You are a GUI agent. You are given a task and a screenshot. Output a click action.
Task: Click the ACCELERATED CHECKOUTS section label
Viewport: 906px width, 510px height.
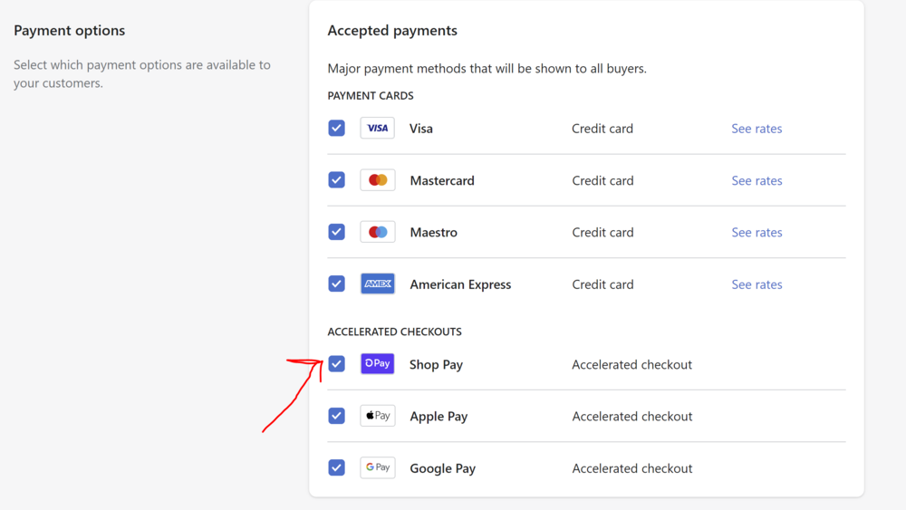395,332
